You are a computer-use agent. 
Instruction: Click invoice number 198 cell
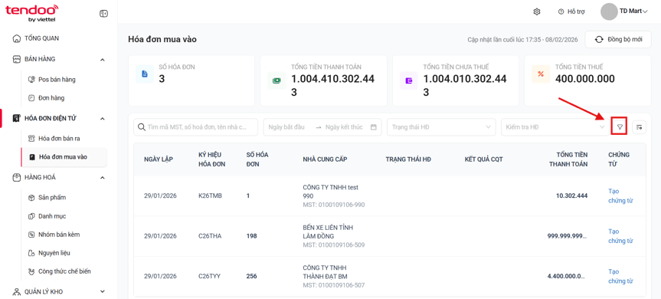pos(252,236)
